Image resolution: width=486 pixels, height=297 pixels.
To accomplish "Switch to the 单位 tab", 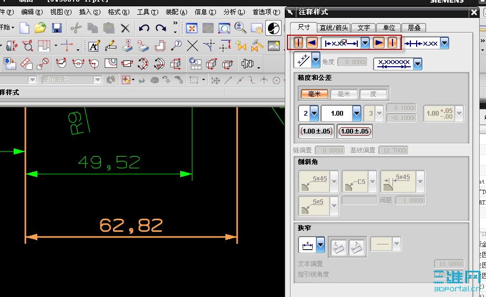I will click(x=389, y=27).
